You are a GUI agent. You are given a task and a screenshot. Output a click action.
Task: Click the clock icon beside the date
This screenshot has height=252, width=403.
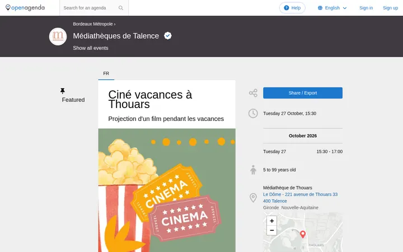(253, 113)
